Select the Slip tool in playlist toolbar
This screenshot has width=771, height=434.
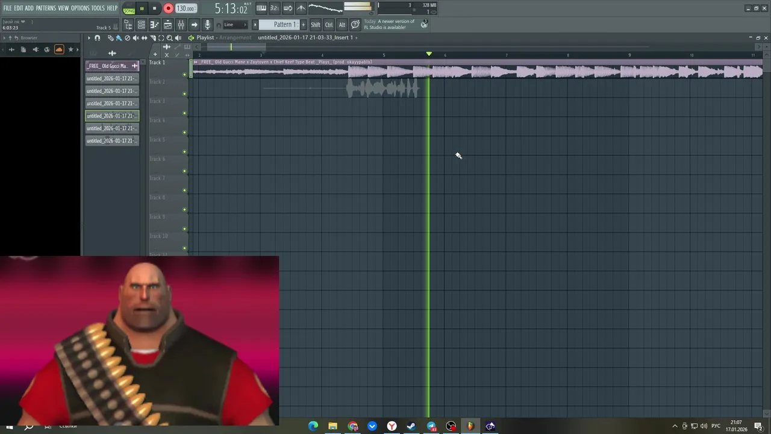144,37
